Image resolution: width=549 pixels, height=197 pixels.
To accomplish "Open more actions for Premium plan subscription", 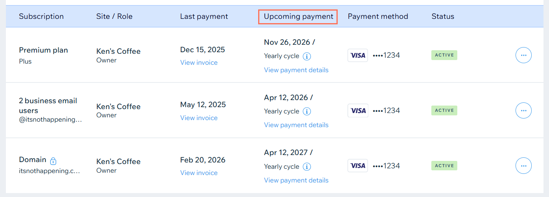I will [x=523, y=55].
